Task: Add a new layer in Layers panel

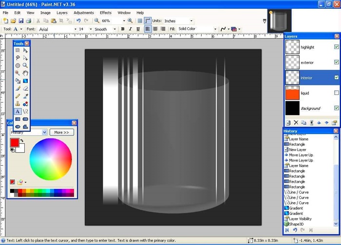Action: coord(288,123)
